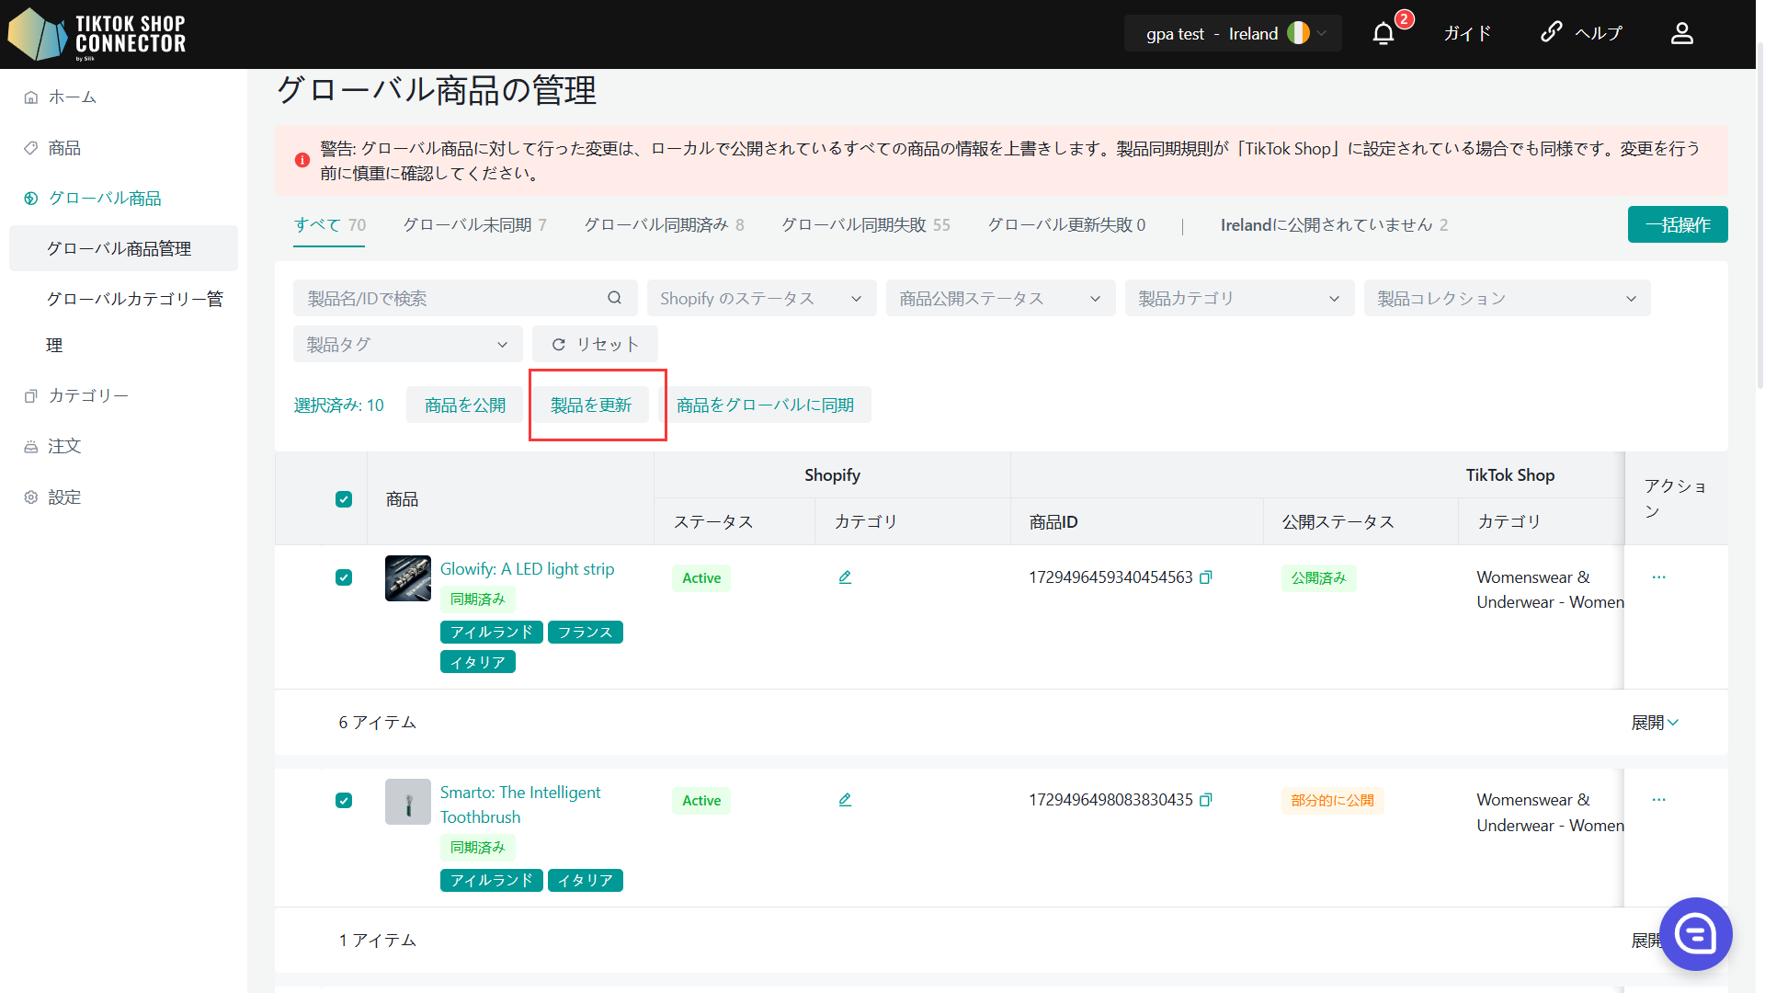Edit Shopify category for Smarto Toothbrush
Image resolution: width=1765 pixels, height=993 pixels.
point(845,800)
